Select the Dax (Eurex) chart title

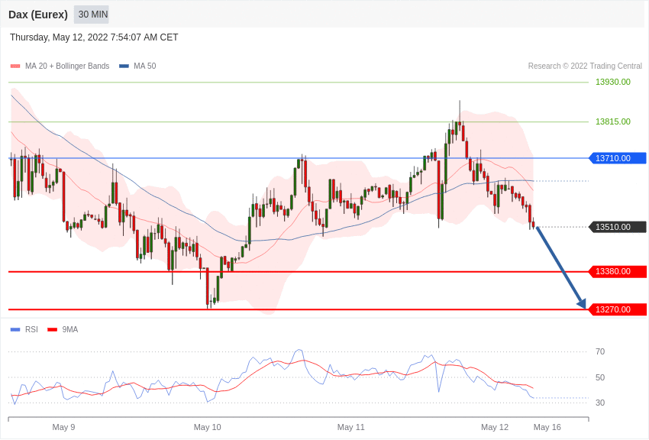click(x=38, y=15)
